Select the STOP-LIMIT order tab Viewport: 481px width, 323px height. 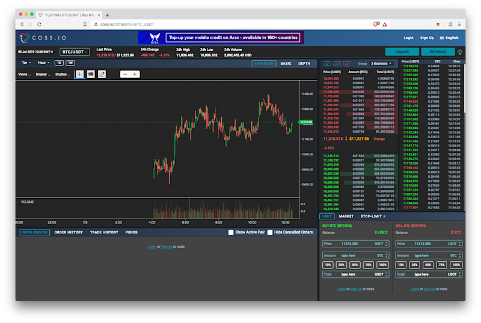[371, 216]
